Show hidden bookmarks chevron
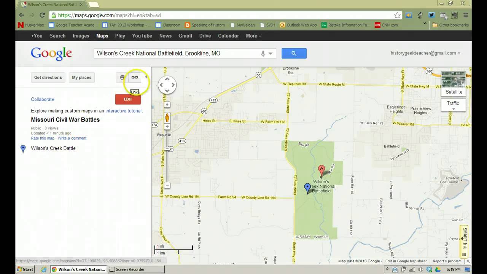The image size is (487, 274). pos(425,24)
